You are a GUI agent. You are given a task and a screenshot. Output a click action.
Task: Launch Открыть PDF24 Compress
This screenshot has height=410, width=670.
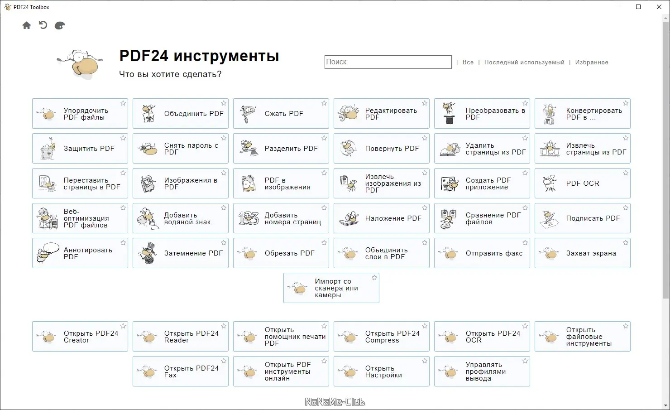pos(382,337)
